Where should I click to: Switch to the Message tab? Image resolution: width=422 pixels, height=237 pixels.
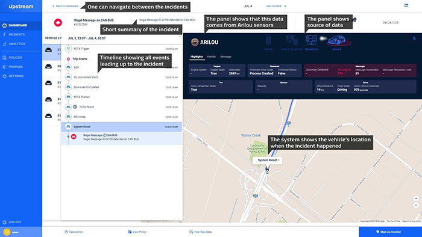pos(226,57)
